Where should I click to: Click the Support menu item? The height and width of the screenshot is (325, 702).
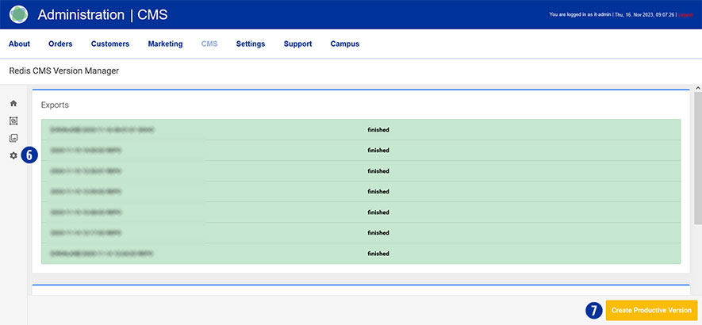point(297,44)
